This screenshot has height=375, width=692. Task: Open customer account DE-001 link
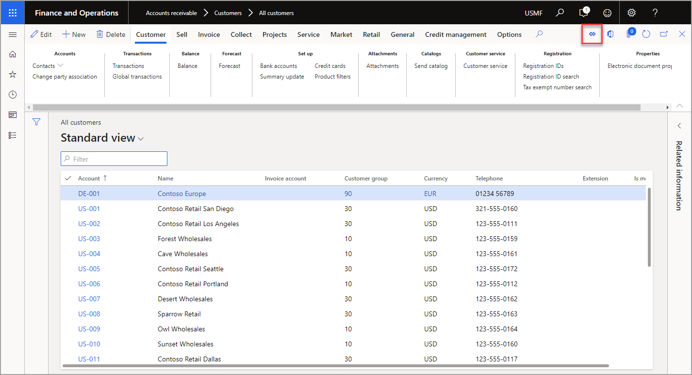(89, 194)
